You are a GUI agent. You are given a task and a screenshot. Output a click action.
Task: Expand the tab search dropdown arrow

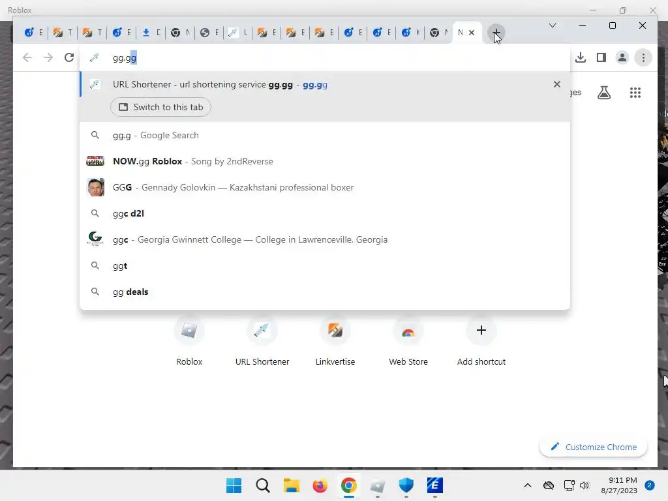(x=552, y=25)
